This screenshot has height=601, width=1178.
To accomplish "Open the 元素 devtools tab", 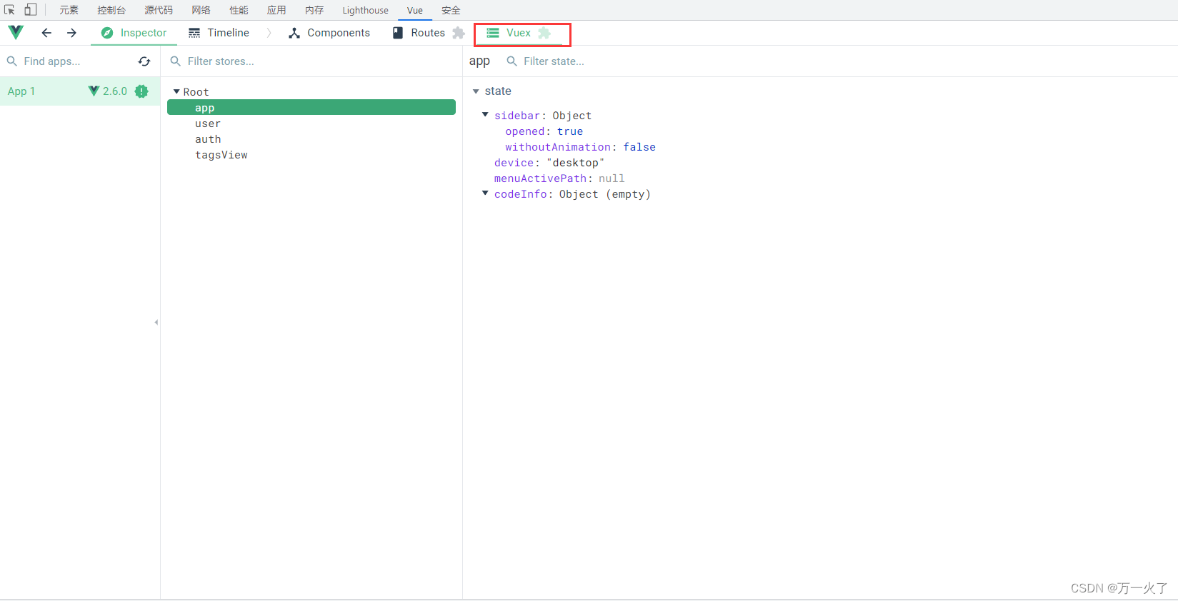I will pos(69,10).
